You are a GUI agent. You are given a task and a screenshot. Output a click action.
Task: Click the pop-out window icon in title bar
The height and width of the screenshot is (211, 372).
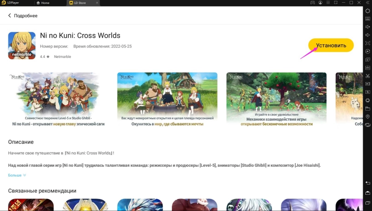[x=336, y=3]
